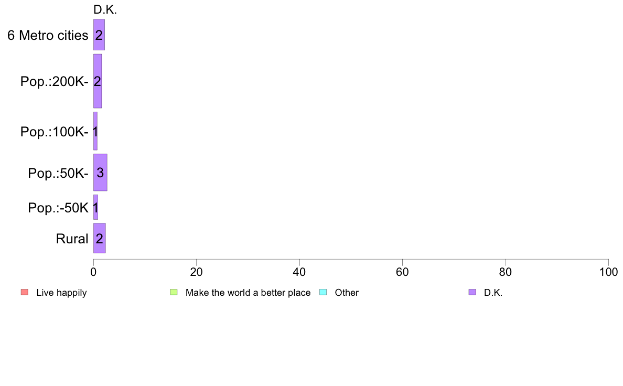Click the red Live happily legend swatch

(x=25, y=292)
